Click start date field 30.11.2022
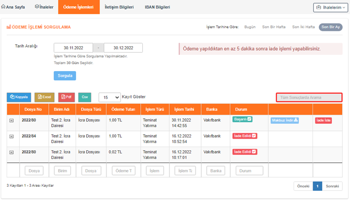Viewport: 350px width, 200px height. pyautogui.click(x=73, y=48)
